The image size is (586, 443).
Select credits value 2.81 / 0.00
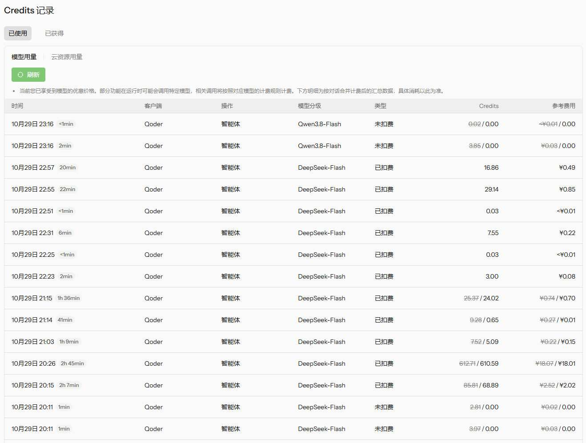484,407
